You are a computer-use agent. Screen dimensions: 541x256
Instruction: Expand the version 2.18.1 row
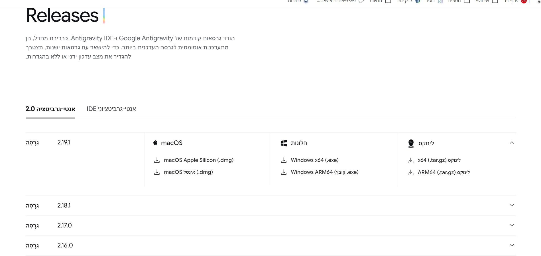[x=512, y=205]
